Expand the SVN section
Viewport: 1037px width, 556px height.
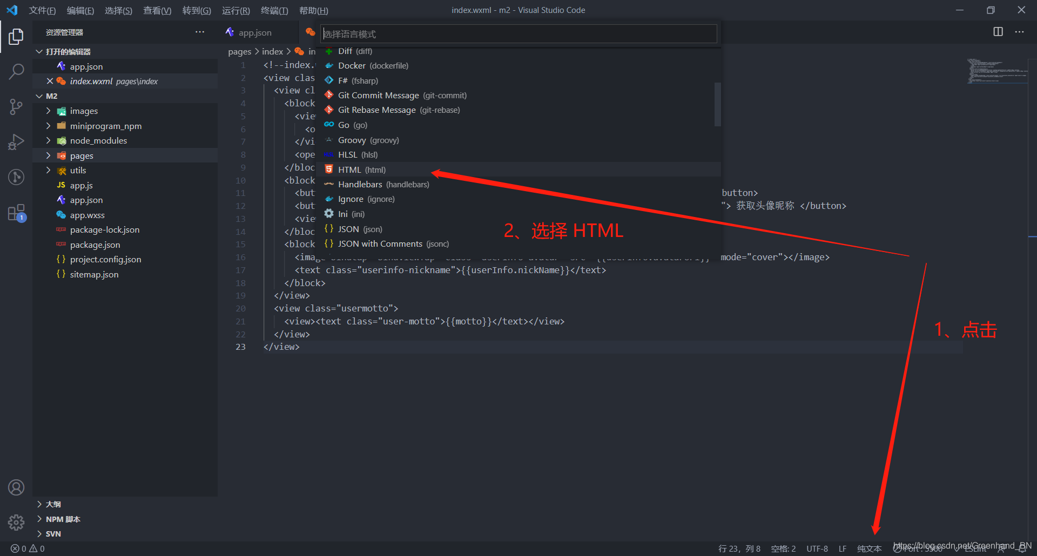pos(39,534)
